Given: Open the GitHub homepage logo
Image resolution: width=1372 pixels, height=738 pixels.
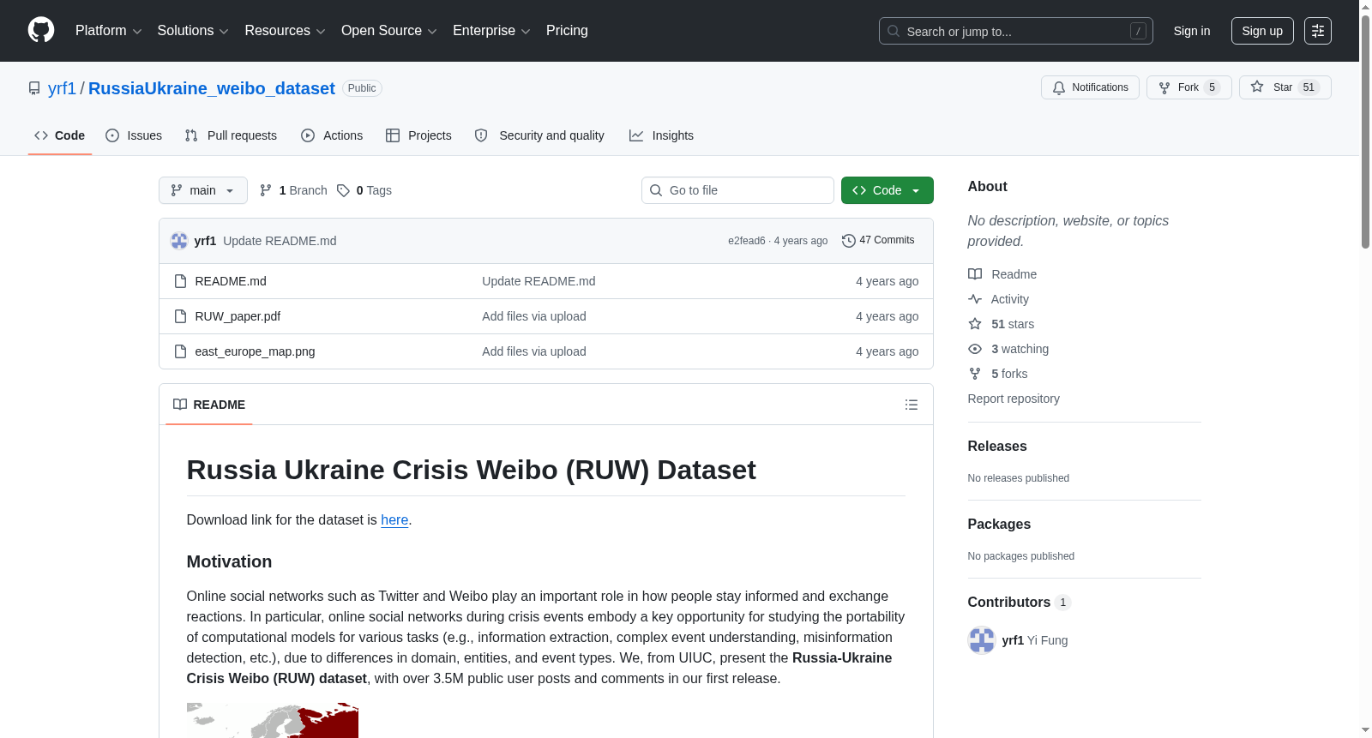Looking at the screenshot, I should click(41, 31).
